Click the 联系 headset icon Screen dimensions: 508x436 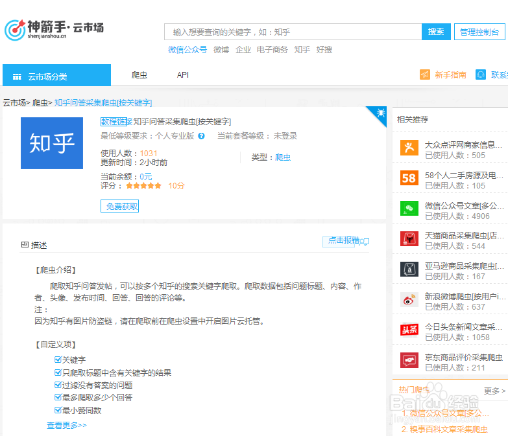point(481,75)
